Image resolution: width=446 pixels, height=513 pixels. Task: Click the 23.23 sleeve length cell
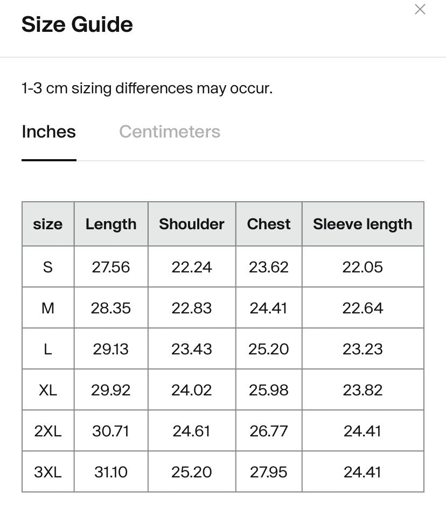363,349
